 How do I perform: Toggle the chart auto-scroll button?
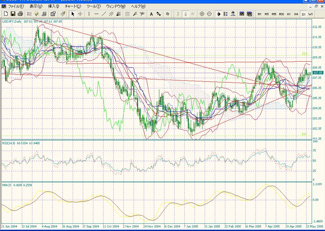click(219, 14)
